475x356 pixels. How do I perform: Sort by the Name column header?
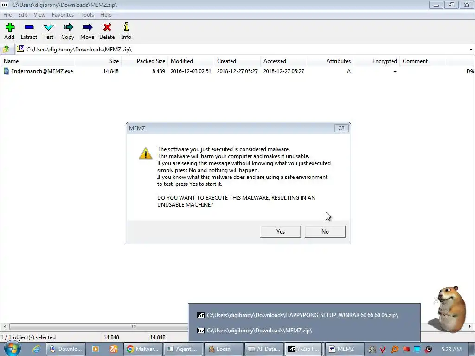(x=38, y=61)
